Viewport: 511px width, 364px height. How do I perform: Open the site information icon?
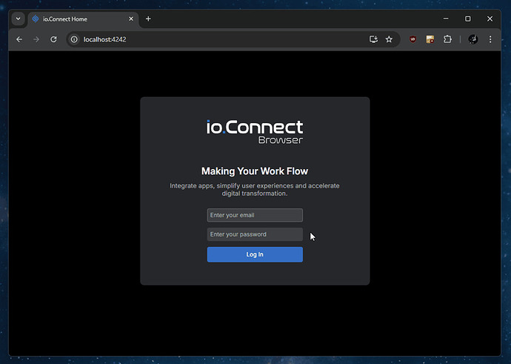click(x=74, y=39)
